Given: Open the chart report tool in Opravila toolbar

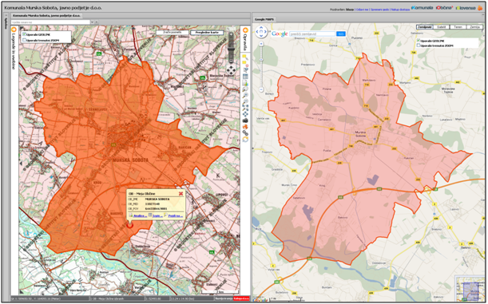Looking at the screenshot, I should pos(245,83).
